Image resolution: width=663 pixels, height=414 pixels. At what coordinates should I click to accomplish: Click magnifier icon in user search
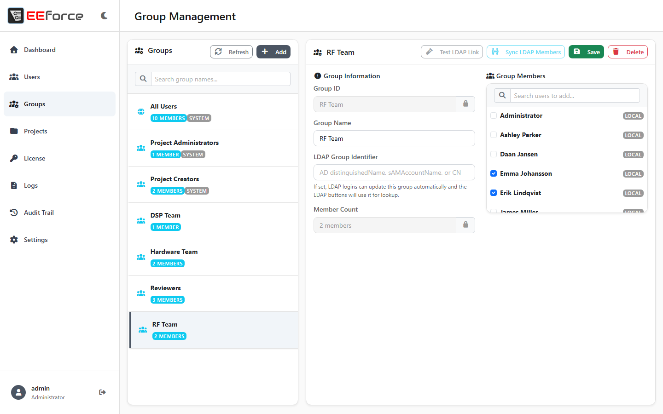(502, 96)
